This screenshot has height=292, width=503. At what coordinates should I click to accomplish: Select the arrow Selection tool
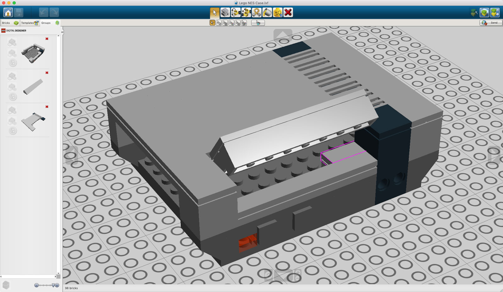coord(215,13)
